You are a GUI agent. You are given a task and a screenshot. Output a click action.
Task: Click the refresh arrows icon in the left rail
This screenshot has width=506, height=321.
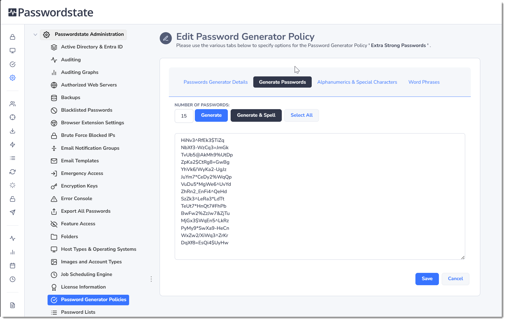pos(13,172)
